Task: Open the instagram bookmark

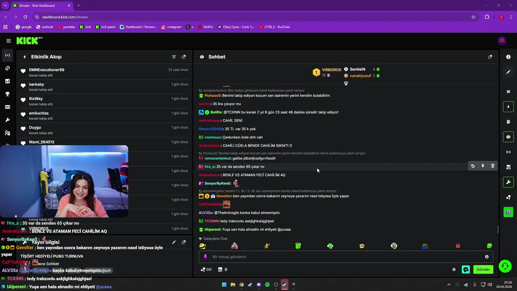Action: (171, 27)
